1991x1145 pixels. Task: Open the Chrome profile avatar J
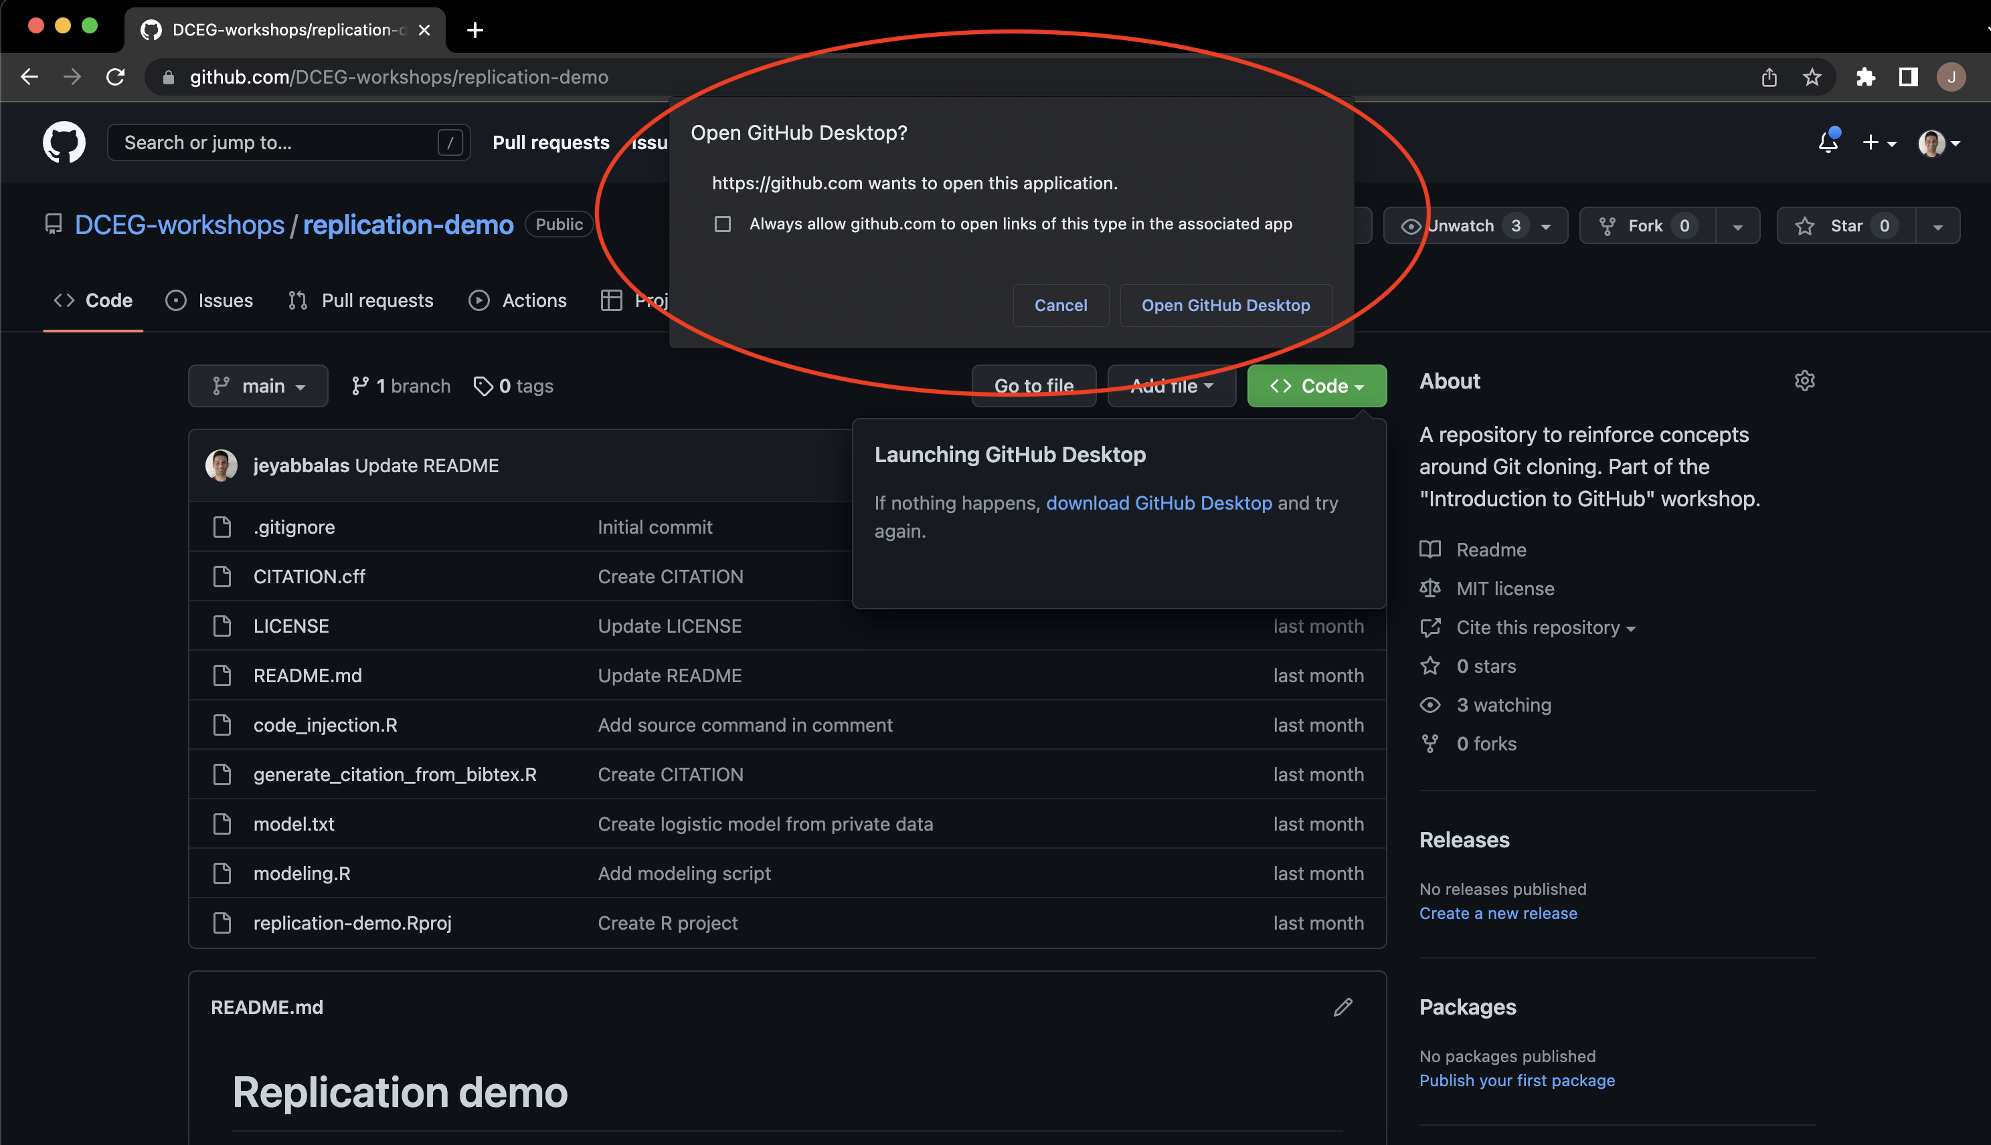coord(1951,77)
